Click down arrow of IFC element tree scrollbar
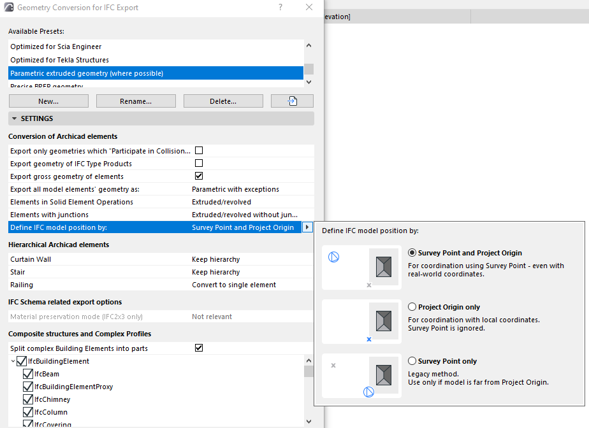Screen dimensions: 589x428 pos(309,422)
